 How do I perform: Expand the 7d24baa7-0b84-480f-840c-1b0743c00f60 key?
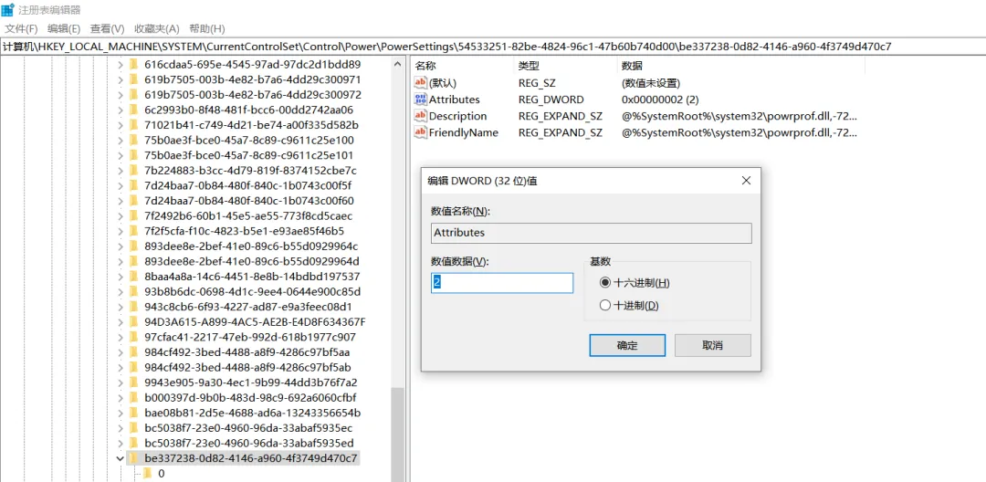click(121, 201)
